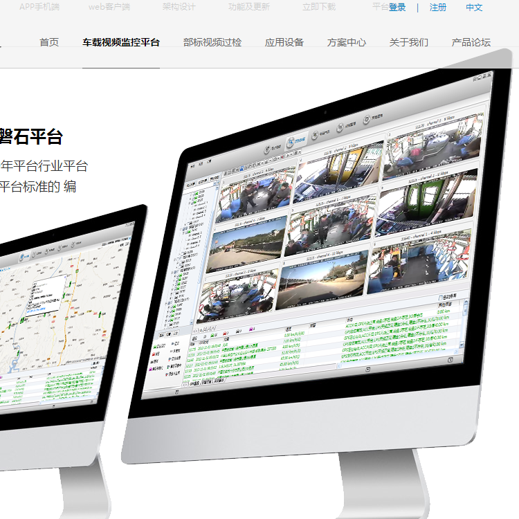Image resolution: width=519 pixels, height=519 pixels.
Task: Open the 方案中心 menu item
Action: coord(347,42)
